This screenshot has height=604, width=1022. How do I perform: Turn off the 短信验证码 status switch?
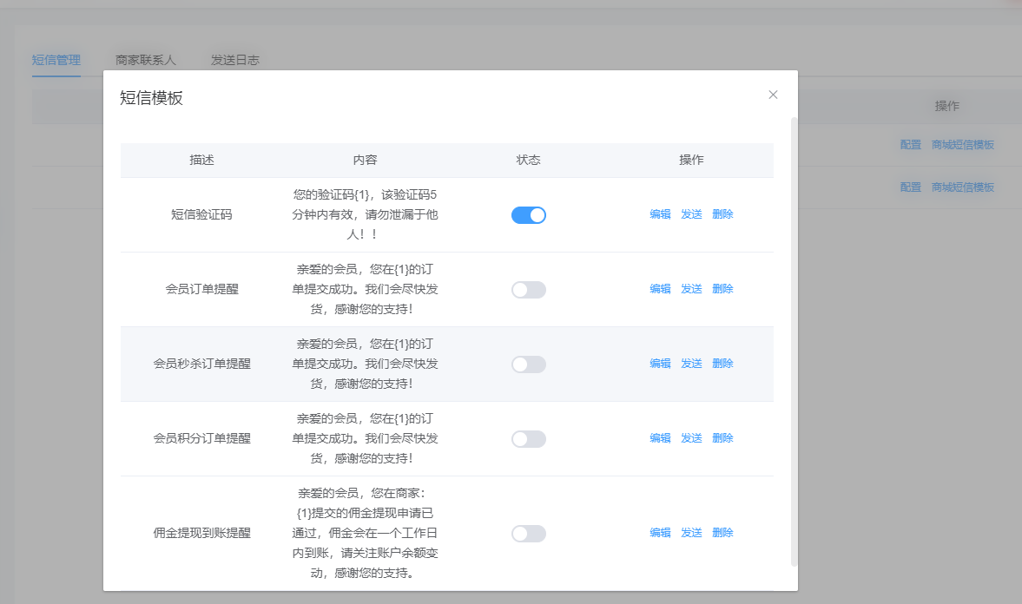(529, 215)
